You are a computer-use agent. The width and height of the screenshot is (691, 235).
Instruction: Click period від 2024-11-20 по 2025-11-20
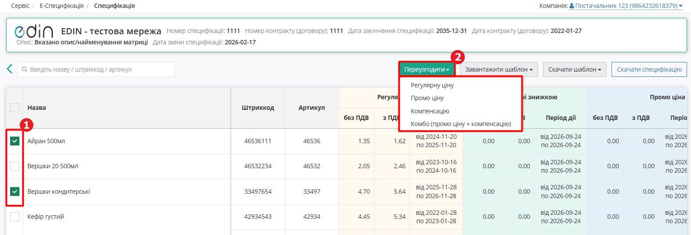pos(436,141)
